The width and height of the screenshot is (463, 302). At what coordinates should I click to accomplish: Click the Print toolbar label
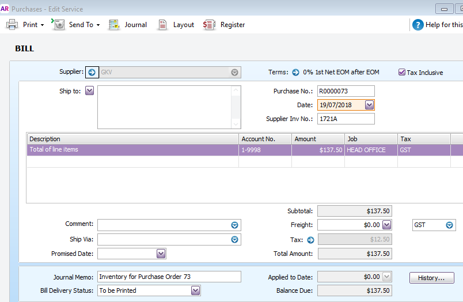pyautogui.click(x=30, y=25)
